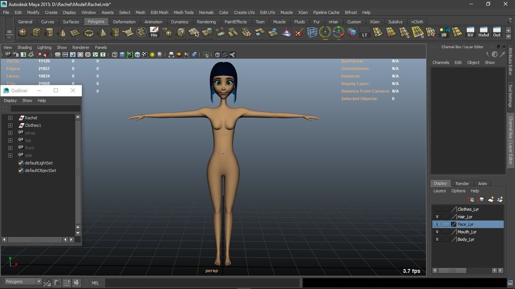Create a polygon cube from the shelf
Image resolution: width=515 pixels, height=289 pixels.
pos(36,33)
